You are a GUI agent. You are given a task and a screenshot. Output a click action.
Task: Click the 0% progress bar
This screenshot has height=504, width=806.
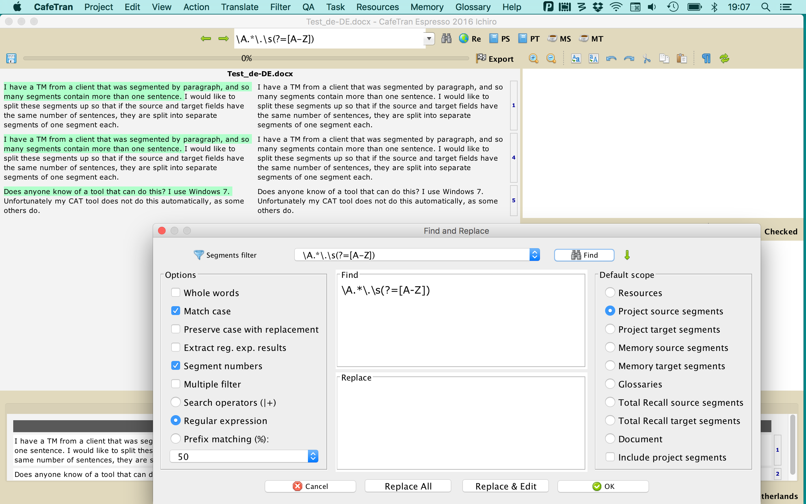click(x=246, y=59)
